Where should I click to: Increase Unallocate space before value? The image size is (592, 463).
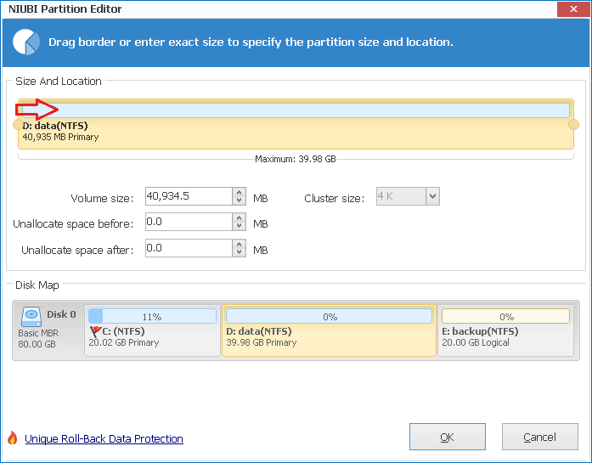239,217
